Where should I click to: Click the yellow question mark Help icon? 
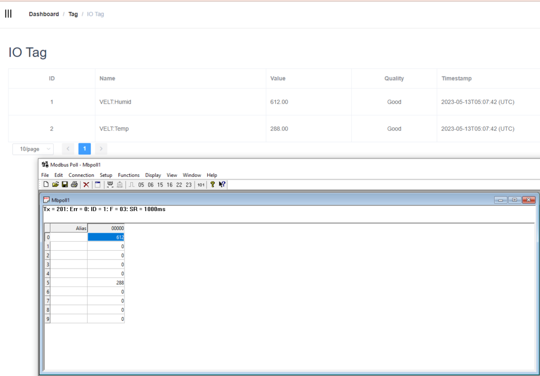tap(213, 184)
